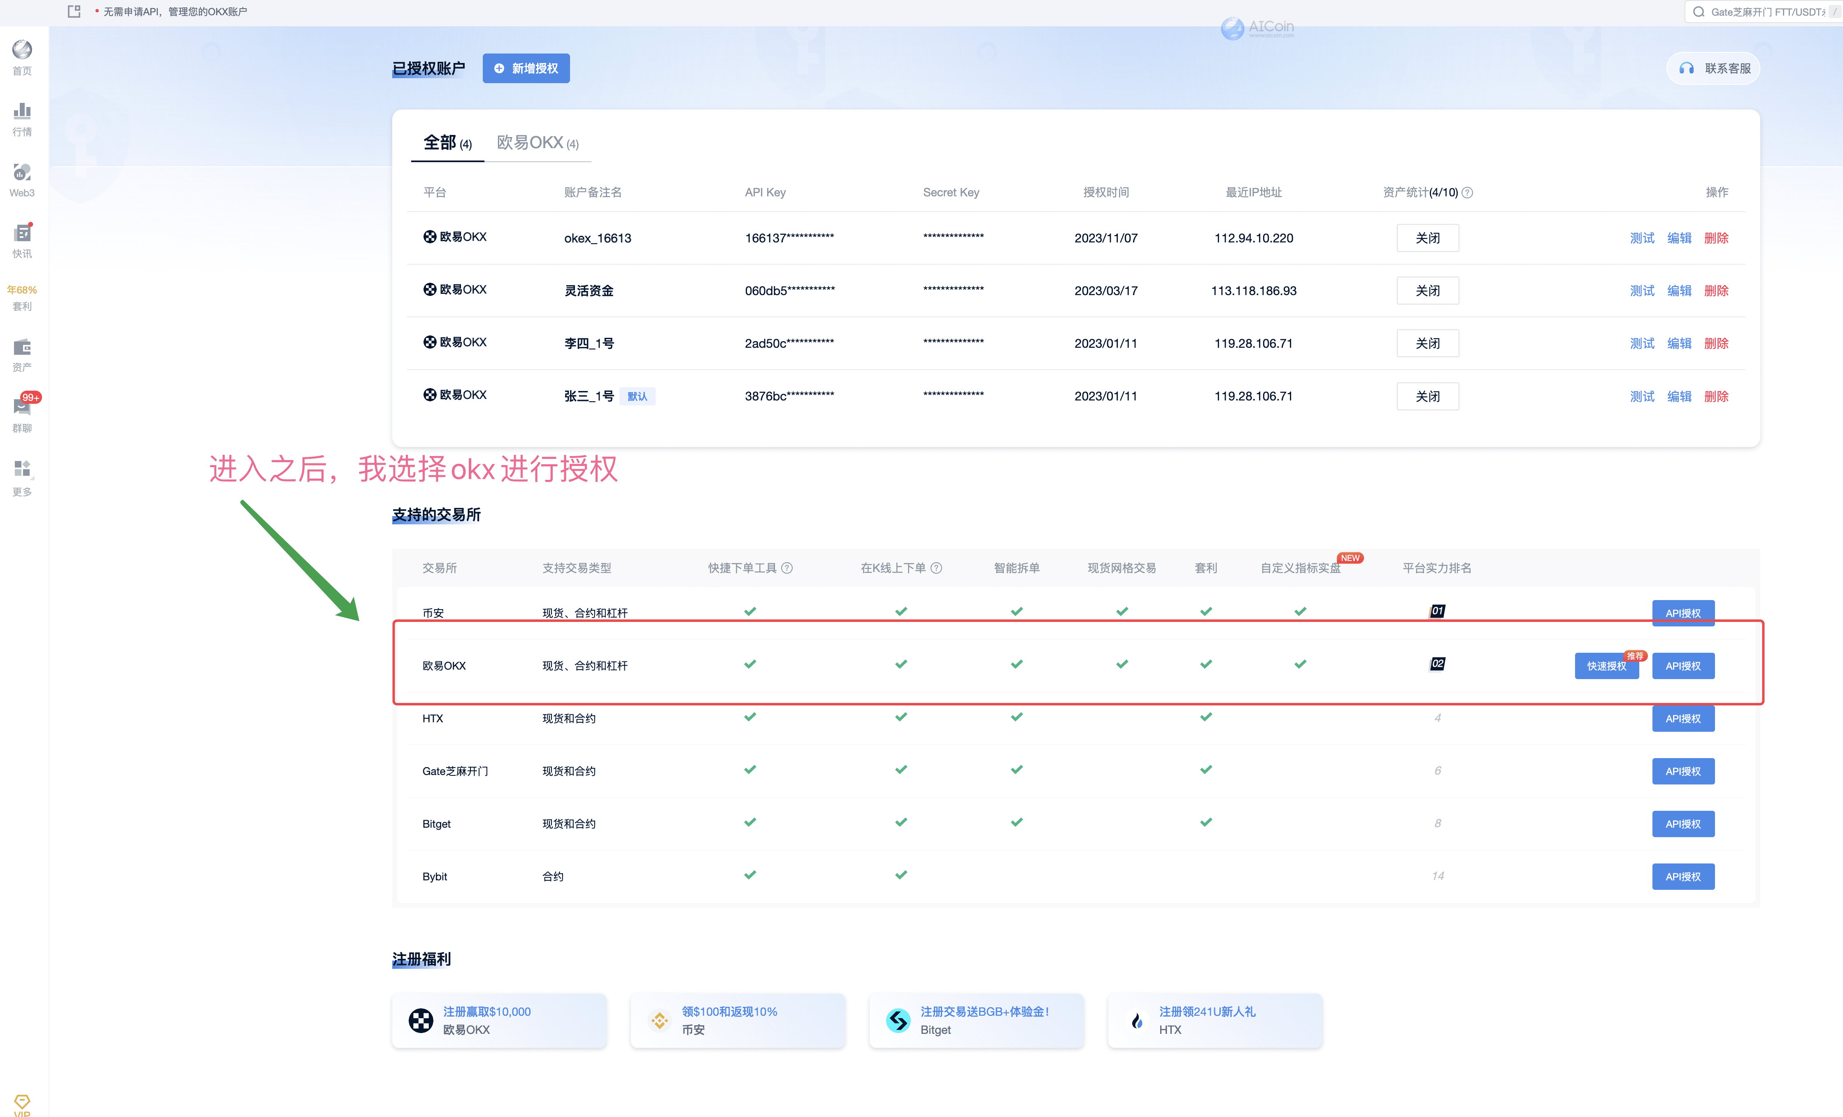Click the 默认 tag beside 张三_1号

(x=637, y=396)
